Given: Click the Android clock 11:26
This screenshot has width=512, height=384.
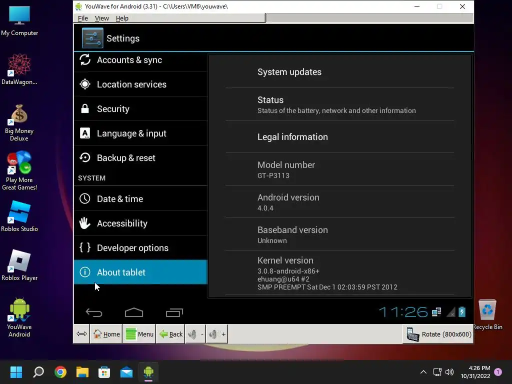Looking at the screenshot, I should tap(403, 312).
